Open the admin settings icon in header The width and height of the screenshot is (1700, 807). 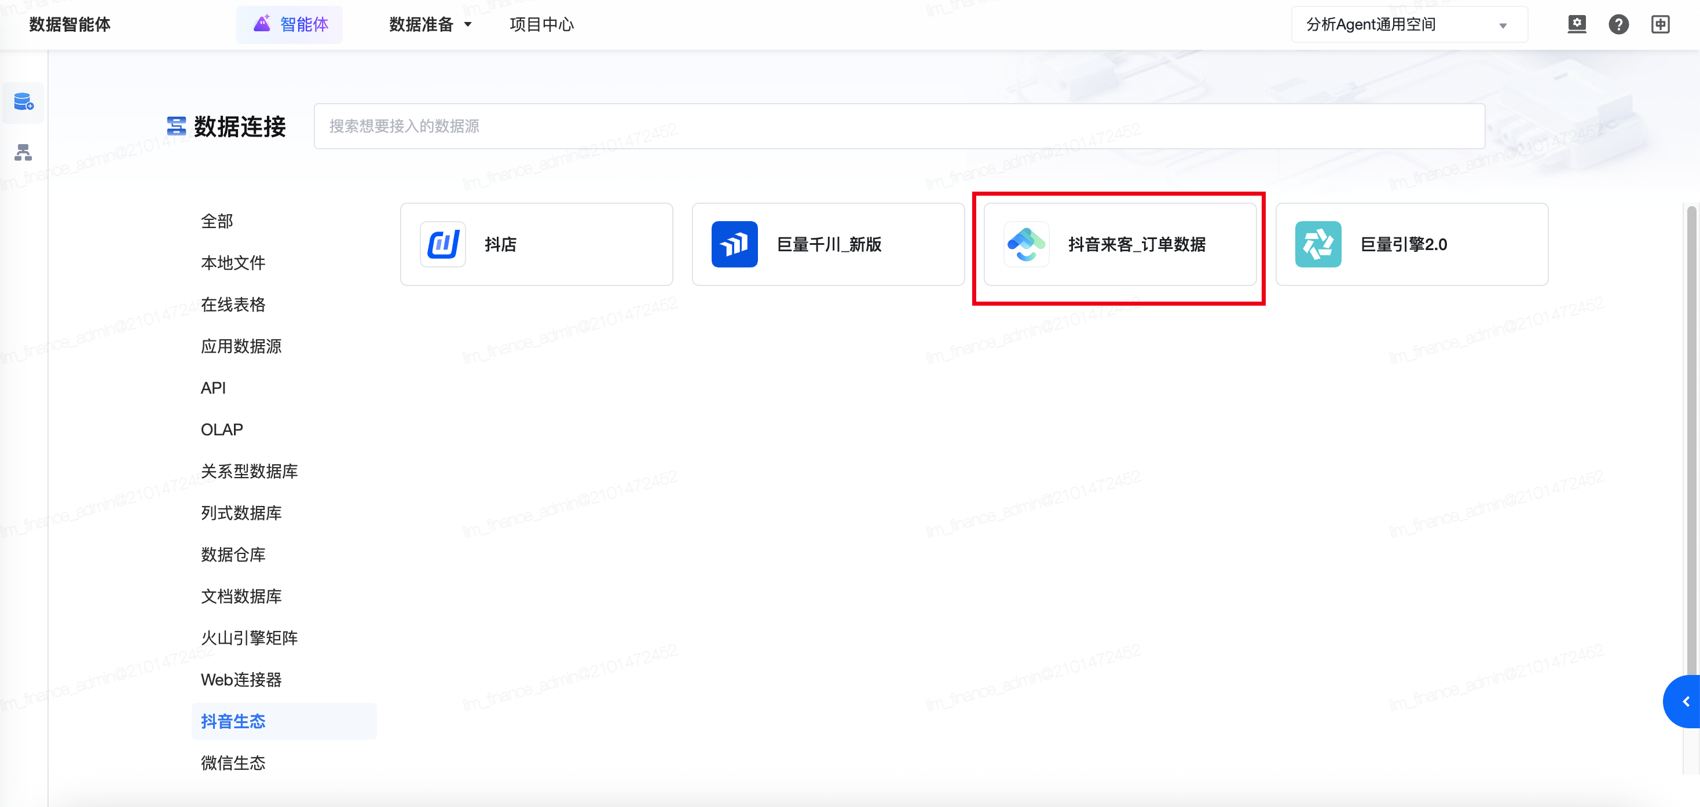1577,24
